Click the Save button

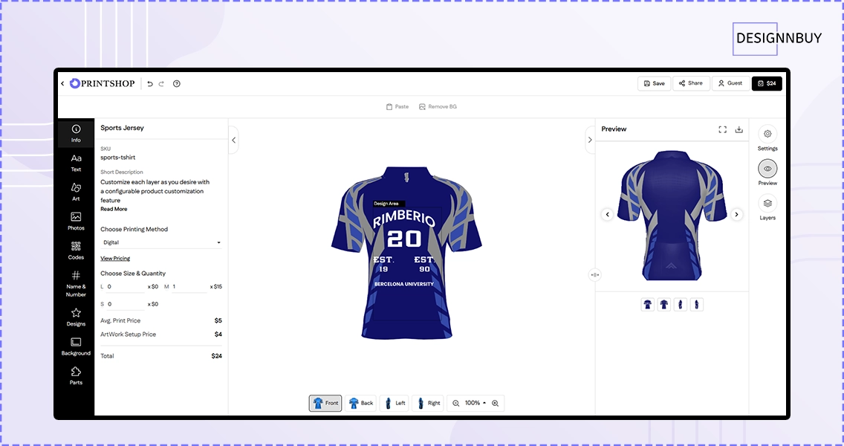(654, 83)
